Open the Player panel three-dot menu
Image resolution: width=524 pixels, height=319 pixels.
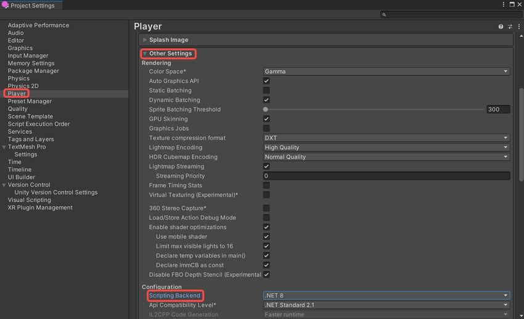(518, 27)
